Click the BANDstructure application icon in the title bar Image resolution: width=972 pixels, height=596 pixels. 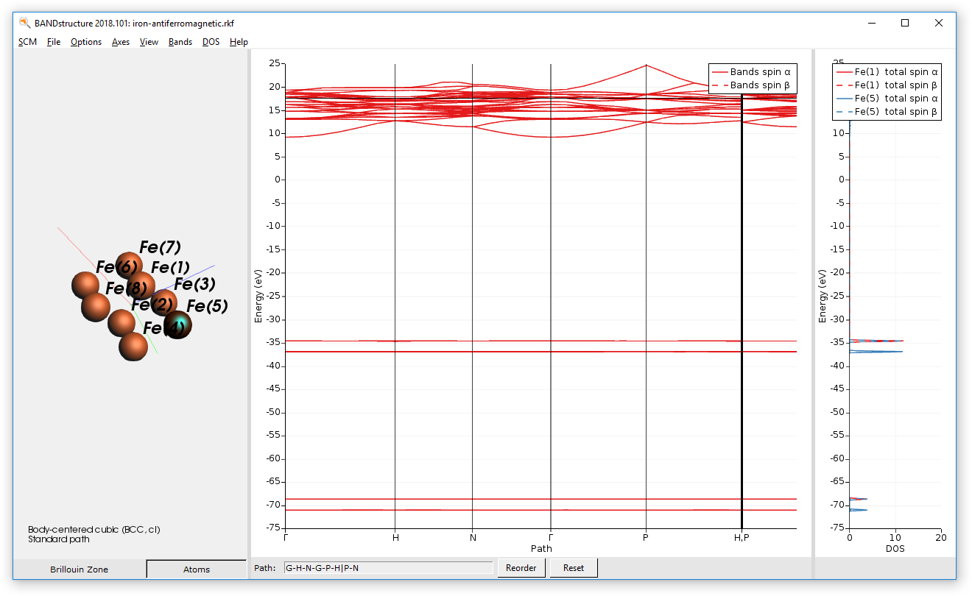click(24, 23)
